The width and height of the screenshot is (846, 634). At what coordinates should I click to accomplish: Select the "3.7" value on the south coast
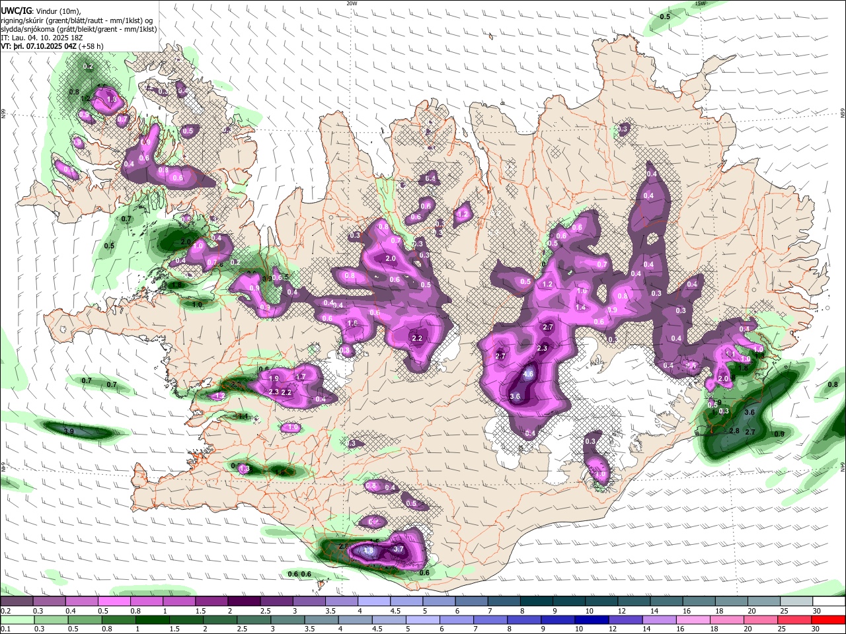point(399,549)
